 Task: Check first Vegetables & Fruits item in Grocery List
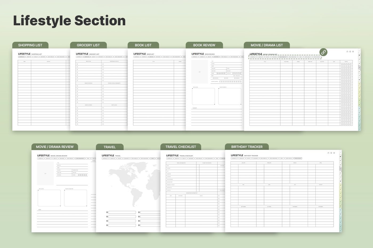[103, 64]
